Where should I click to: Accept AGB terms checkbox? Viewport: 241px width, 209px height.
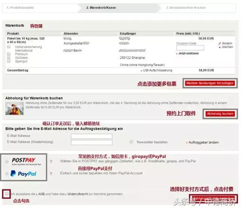pos(7,194)
